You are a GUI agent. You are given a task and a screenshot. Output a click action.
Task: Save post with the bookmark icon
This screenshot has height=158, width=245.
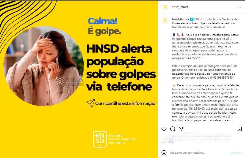pyautogui.click(x=239, y=129)
